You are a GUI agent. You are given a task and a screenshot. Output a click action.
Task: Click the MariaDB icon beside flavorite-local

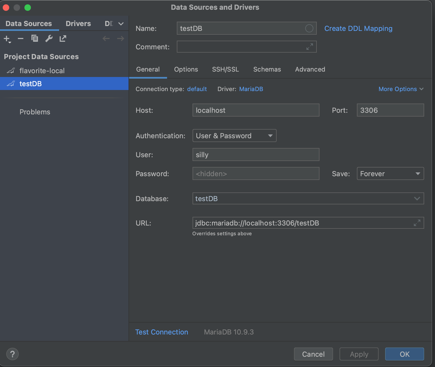pos(11,71)
